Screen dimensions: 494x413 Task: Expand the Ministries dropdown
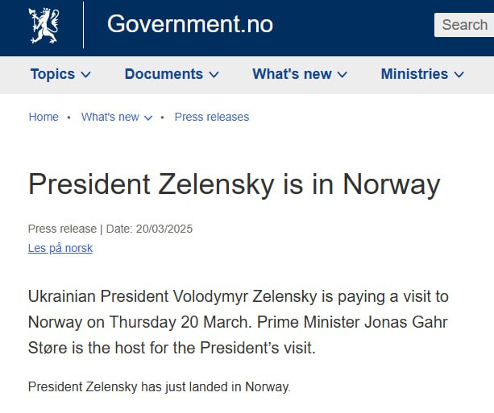coord(414,74)
